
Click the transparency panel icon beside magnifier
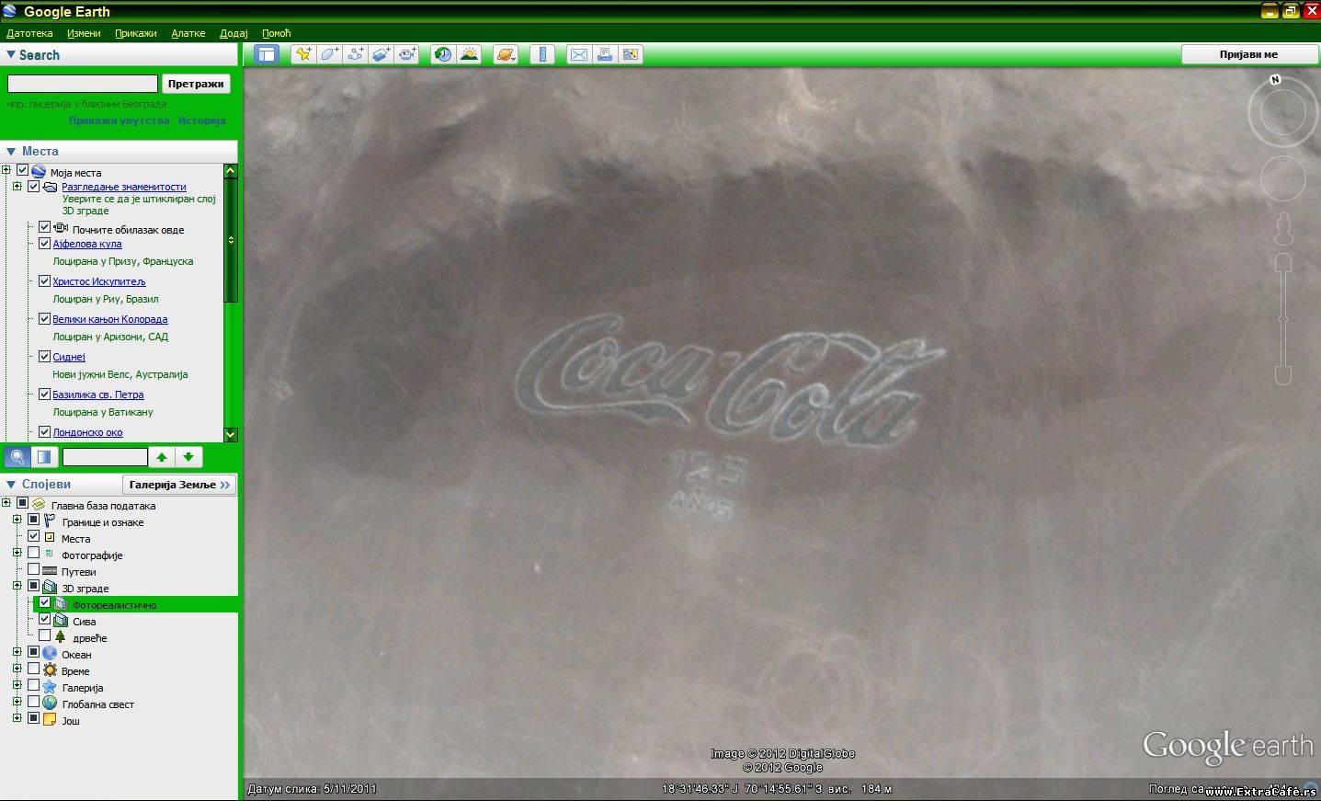click(44, 457)
